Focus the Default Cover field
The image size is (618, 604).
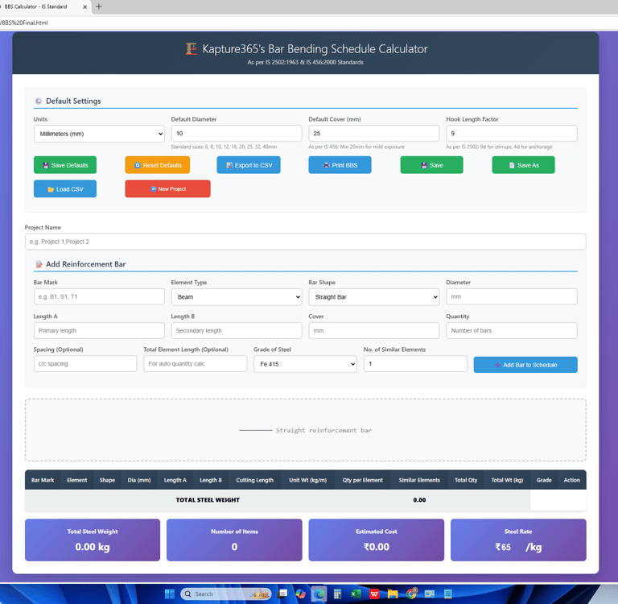point(373,134)
